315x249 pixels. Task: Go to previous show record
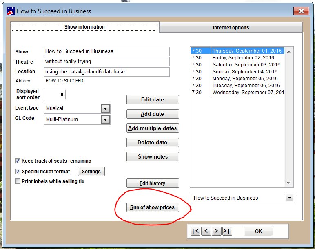pyautogui.click(x=206, y=231)
